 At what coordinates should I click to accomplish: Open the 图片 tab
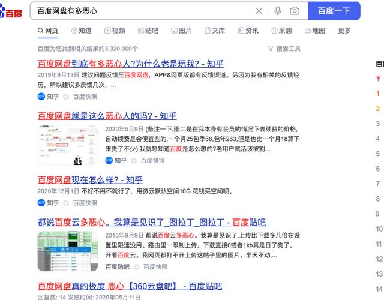[181, 31]
